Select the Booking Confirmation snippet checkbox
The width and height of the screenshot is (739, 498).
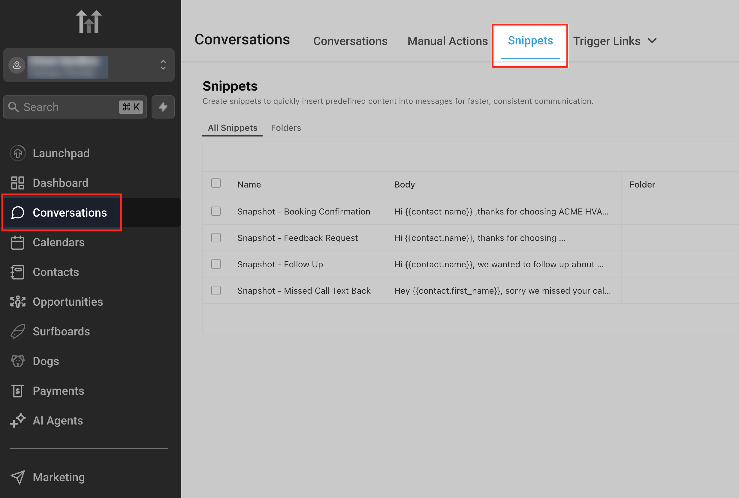coord(216,211)
